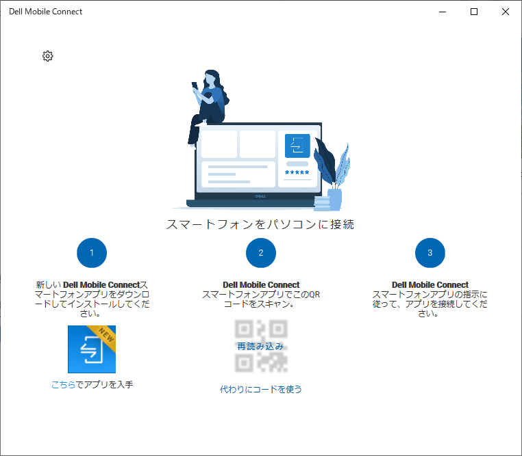Click the blue Dell Mobile Connect NEW app tile
The image size is (522, 456).
coord(92,349)
